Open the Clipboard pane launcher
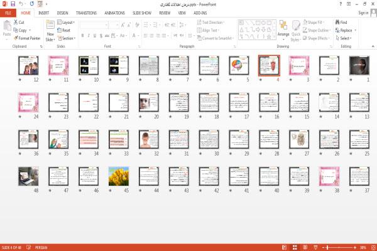 (41, 46)
